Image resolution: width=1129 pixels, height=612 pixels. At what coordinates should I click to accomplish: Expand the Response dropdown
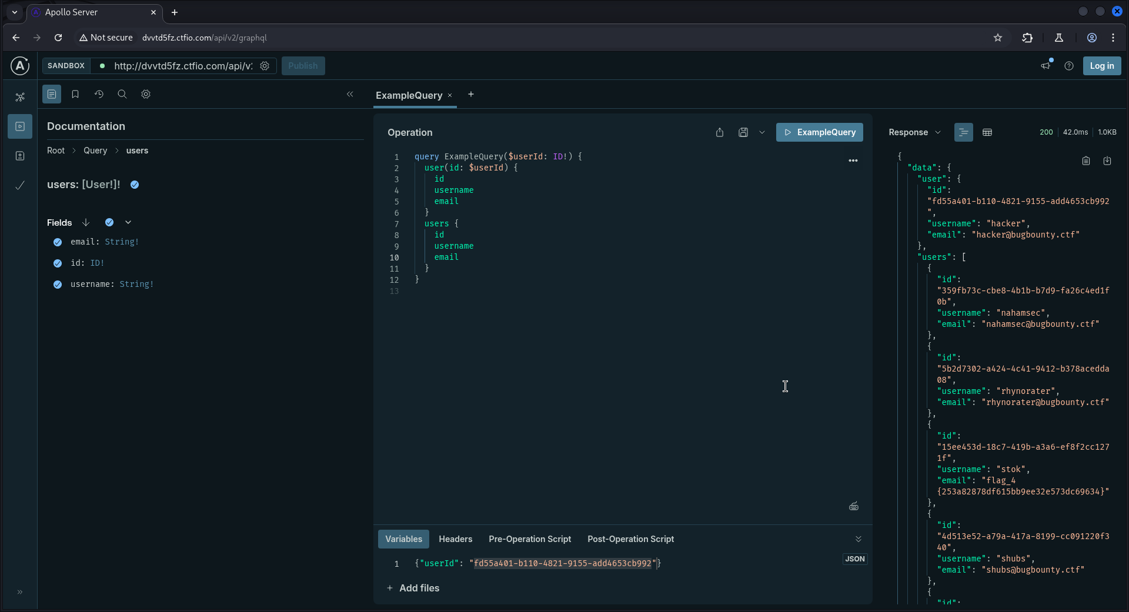915,132
